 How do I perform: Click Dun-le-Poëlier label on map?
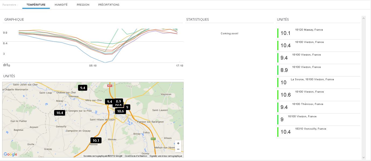click(x=19, y=121)
